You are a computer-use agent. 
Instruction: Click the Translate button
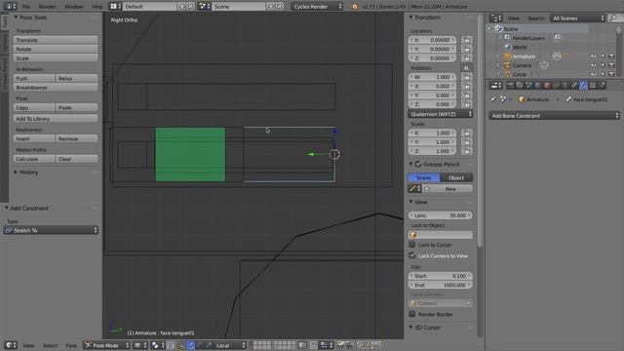(56, 40)
